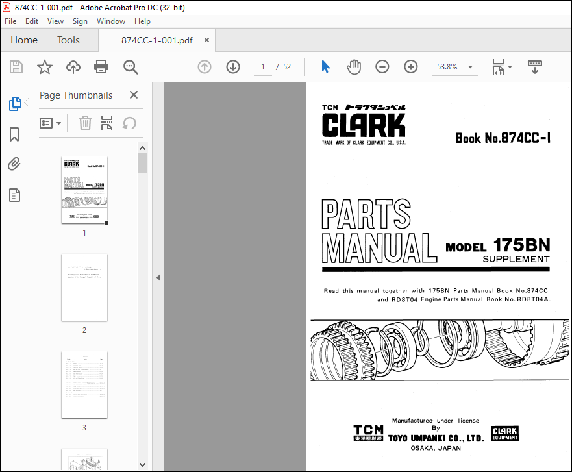572x472 pixels.
Task: Open the Edit menu
Action: click(x=32, y=21)
